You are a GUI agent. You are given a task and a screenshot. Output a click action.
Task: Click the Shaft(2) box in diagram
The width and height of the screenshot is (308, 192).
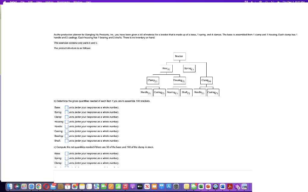click(x=186, y=92)
